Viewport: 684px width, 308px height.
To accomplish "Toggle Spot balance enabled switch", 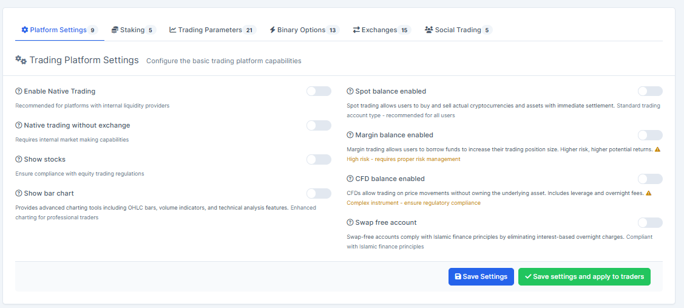I will (650, 91).
